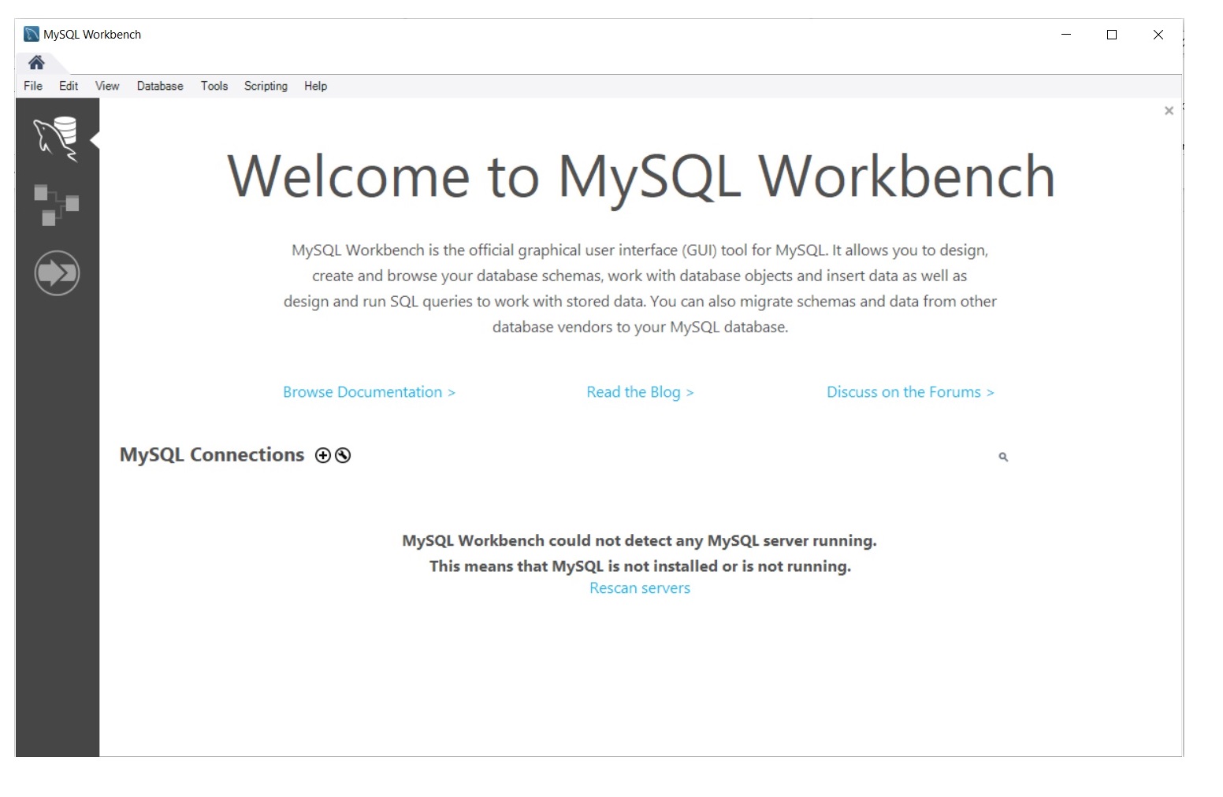Click the Home tab icon

tap(35, 61)
